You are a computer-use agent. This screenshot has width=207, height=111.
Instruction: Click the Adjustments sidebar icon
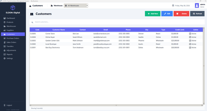4,50
